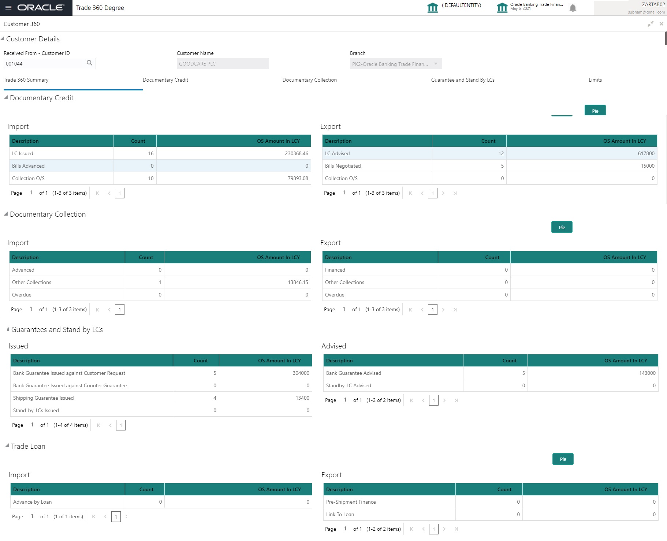This screenshot has height=541, width=667.
Task: Click the Oracle Banking Trade Finance branch icon
Action: (502, 7)
